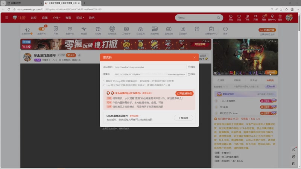The height and width of the screenshot is (169, 301).
Task: Open the 刀塔助手 toolbar icon
Action: coord(126,30)
